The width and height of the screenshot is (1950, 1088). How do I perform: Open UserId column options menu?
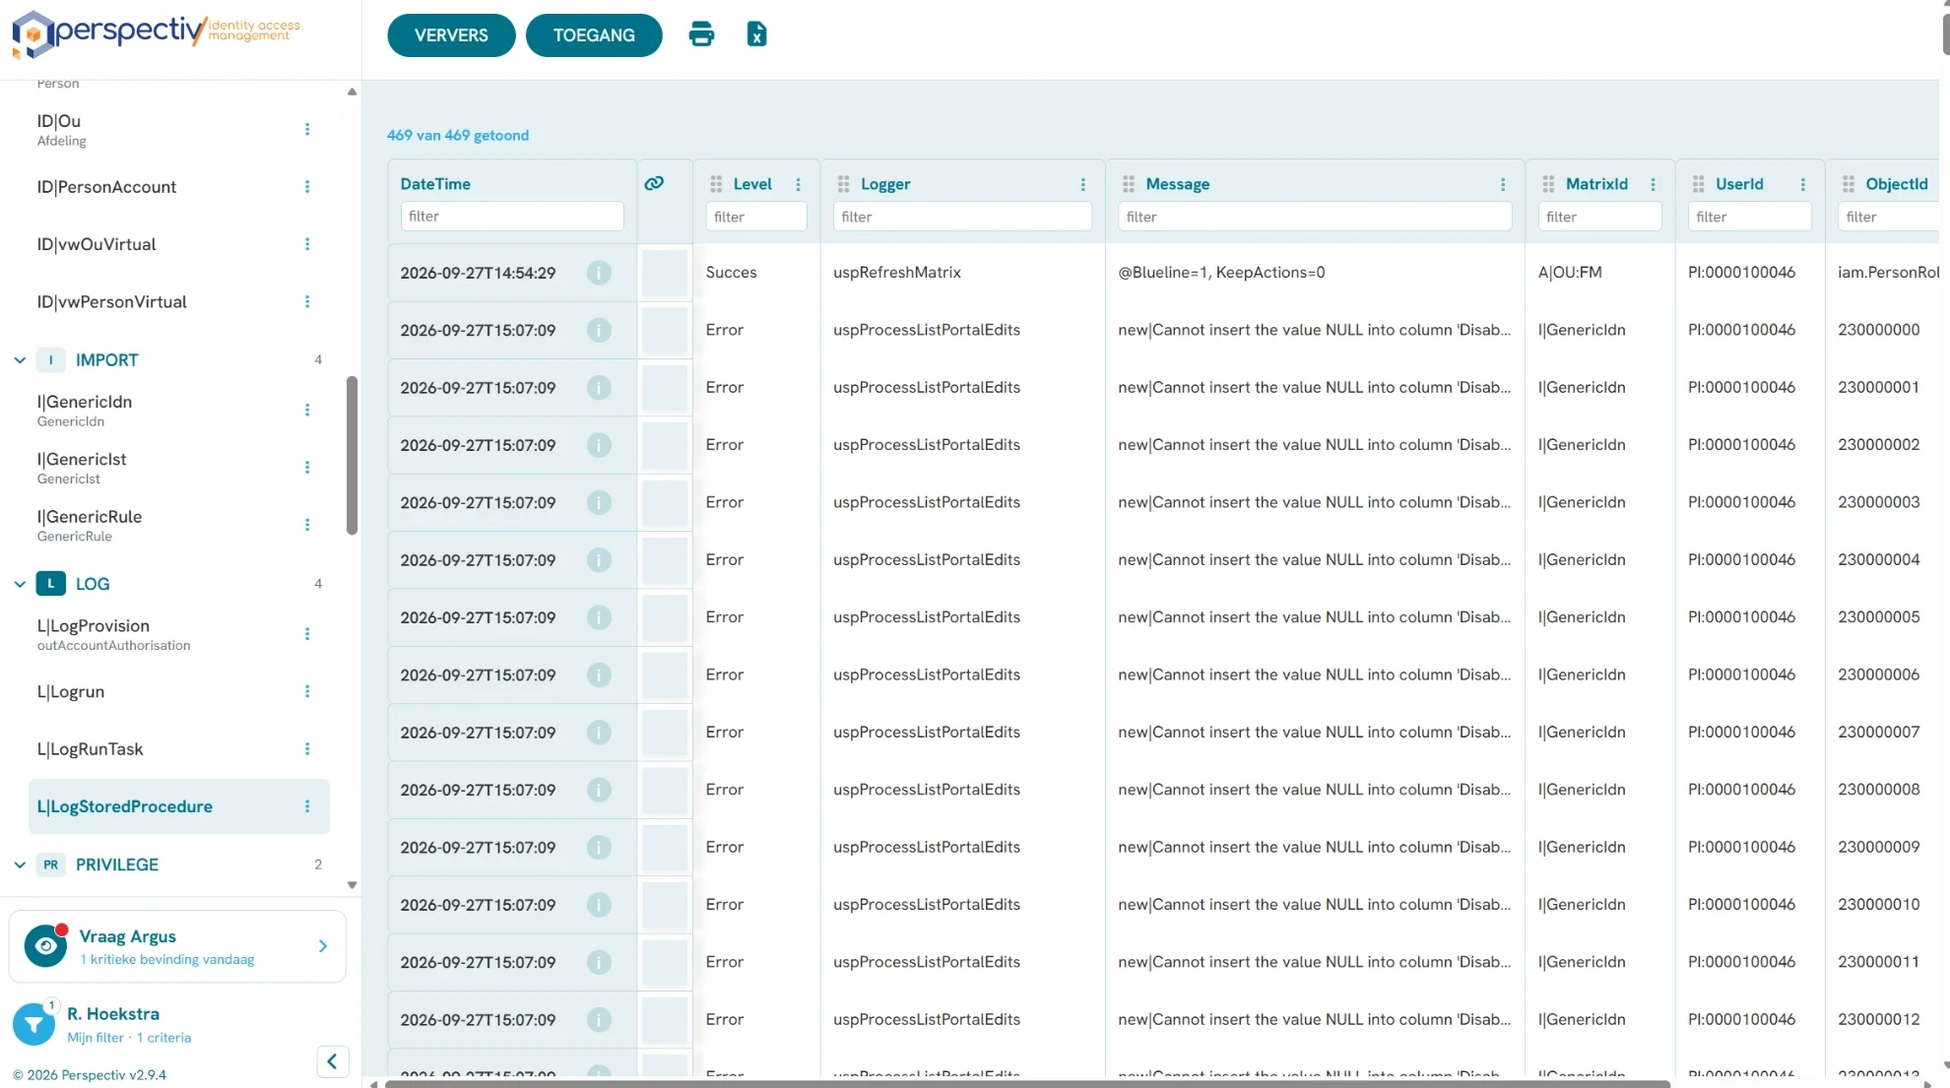[x=1803, y=184]
